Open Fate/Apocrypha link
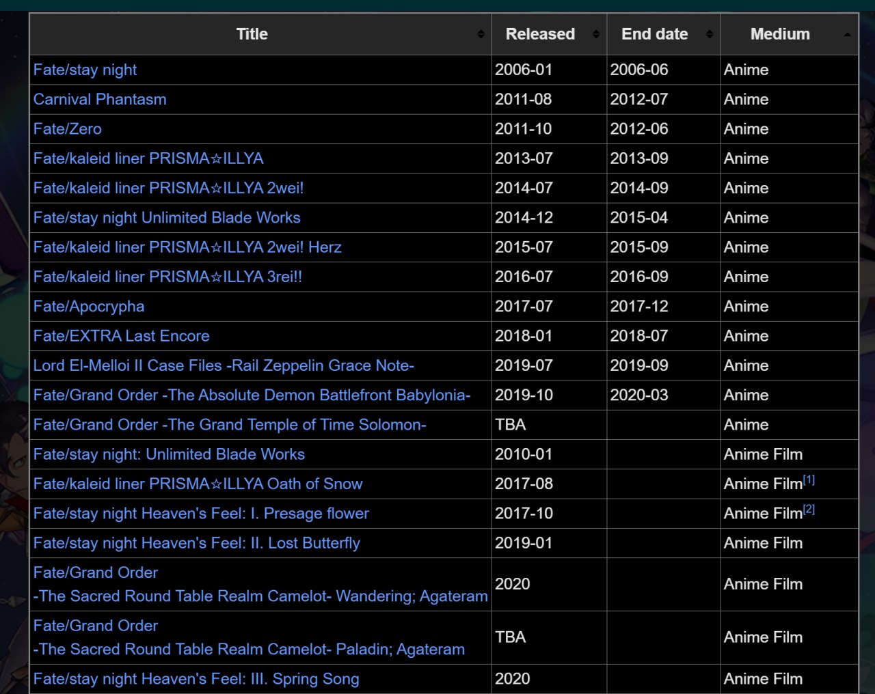This screenshot has height=694, width=875. click(89, 306)
